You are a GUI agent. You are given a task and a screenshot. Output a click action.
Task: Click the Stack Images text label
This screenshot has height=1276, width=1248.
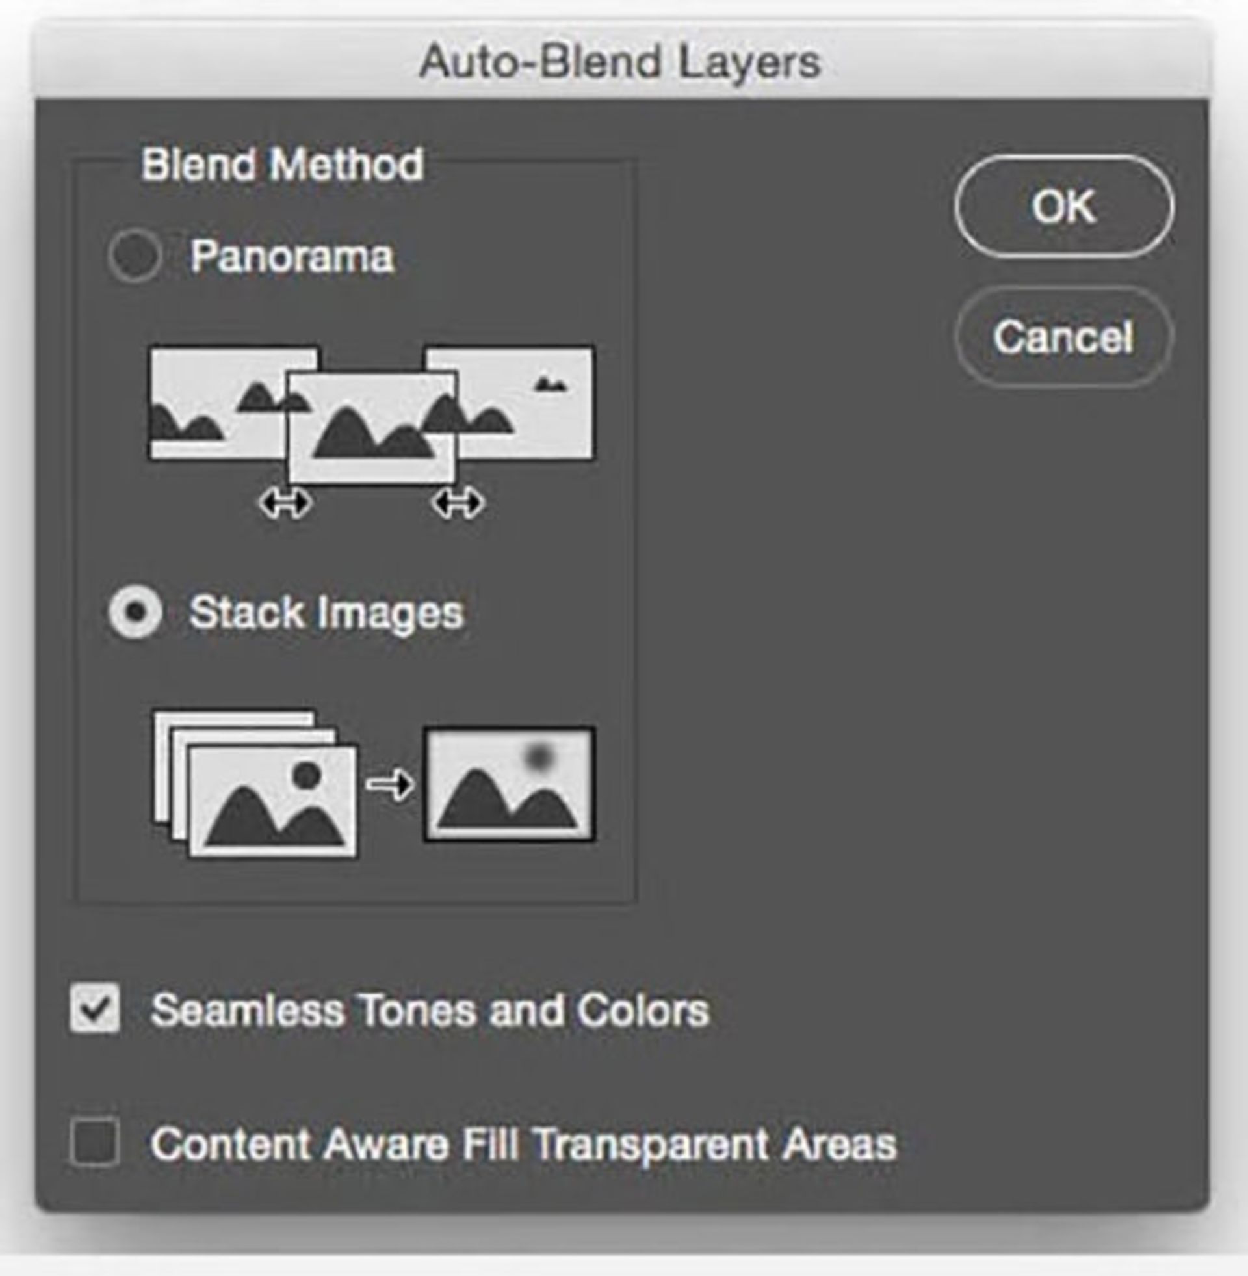pos(326,613)
